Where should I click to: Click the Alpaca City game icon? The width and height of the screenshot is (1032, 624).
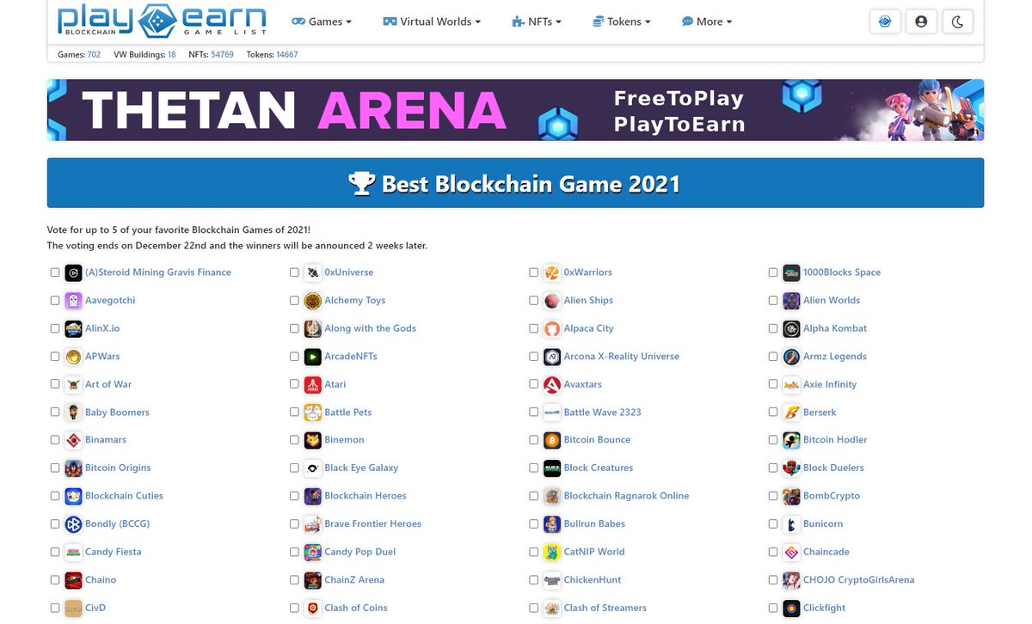click(552, 328)
